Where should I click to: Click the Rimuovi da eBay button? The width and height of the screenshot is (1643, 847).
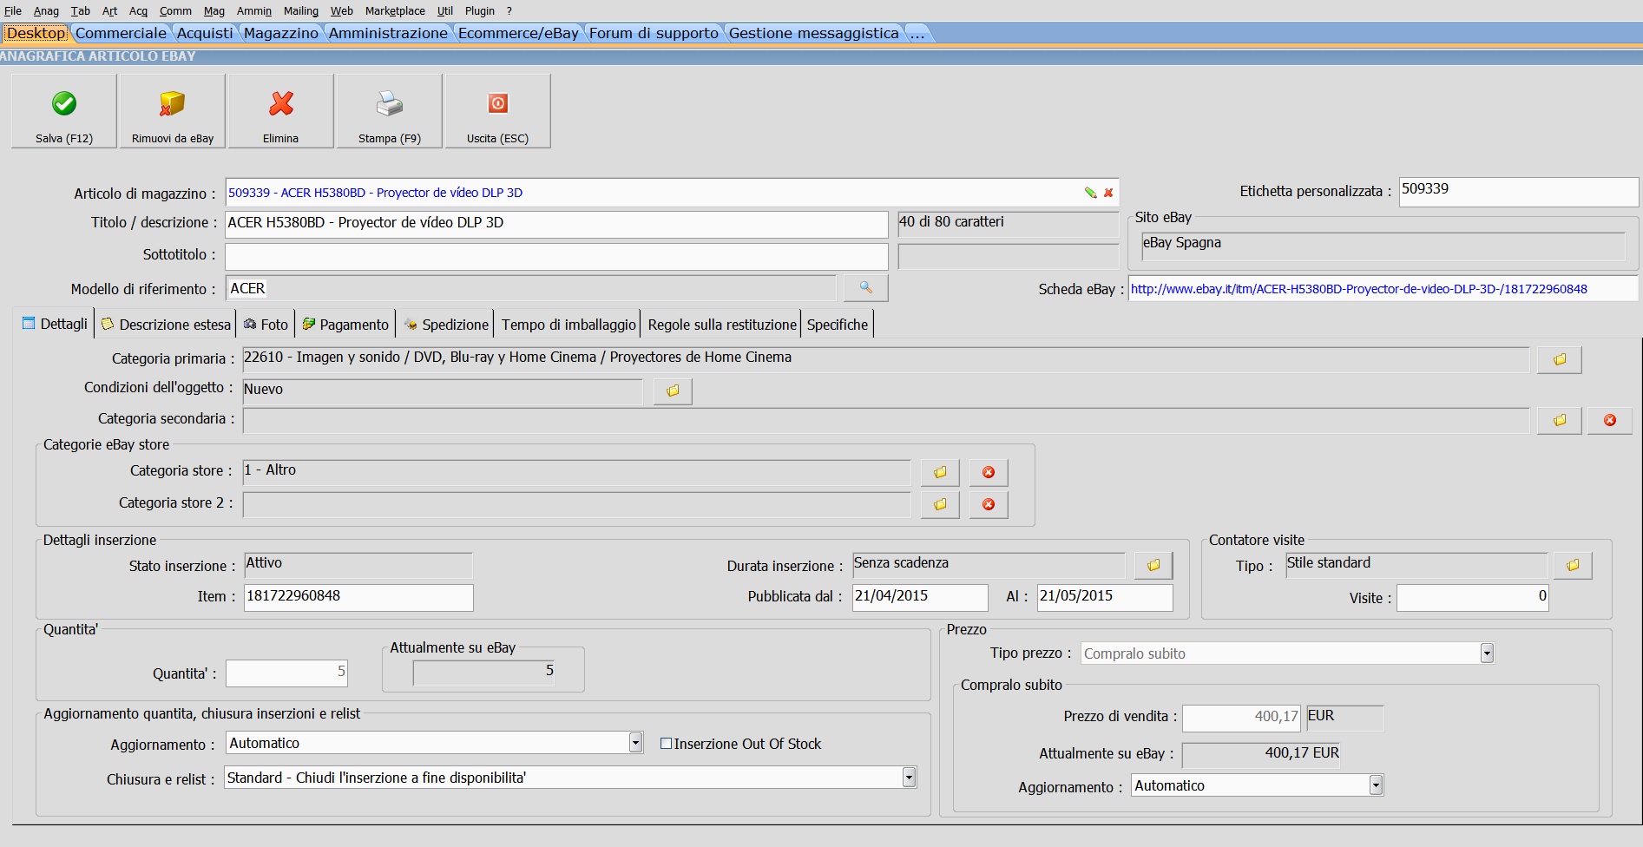coord(173,111)
